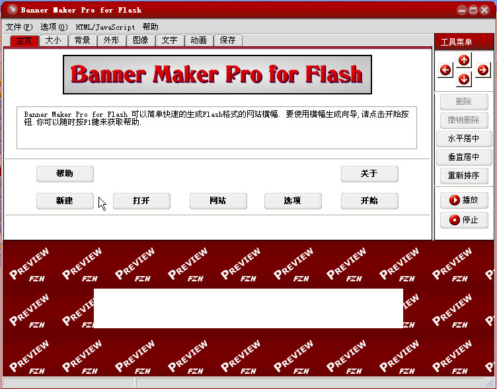
Task: Click the white banner preview area
Action: 249,308
